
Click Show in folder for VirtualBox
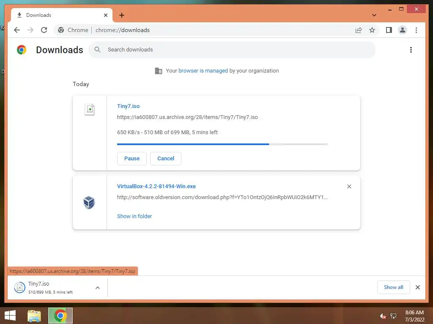[x=134, y=216]
